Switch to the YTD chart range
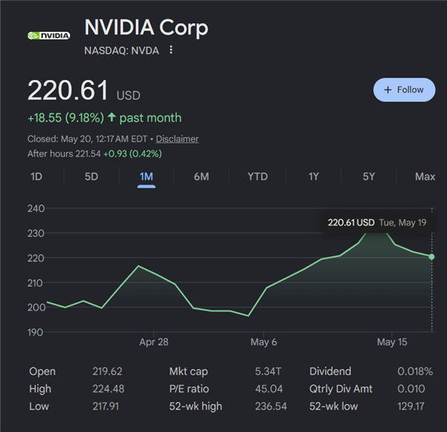This screenshot has width=447, height=432. [x=258, y=177]
